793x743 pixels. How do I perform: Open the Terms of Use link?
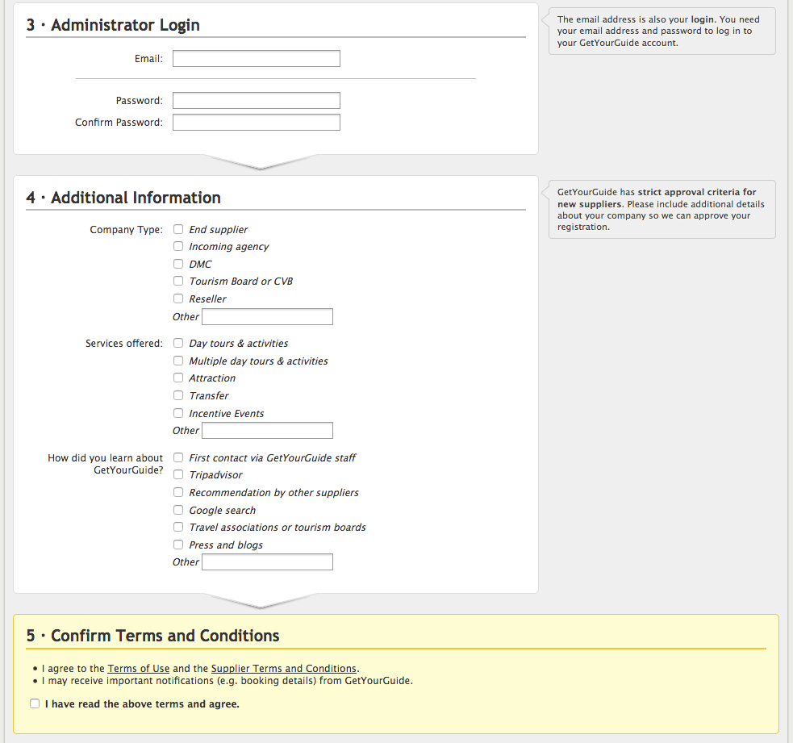pyautogui.click(x=139, y=669)
